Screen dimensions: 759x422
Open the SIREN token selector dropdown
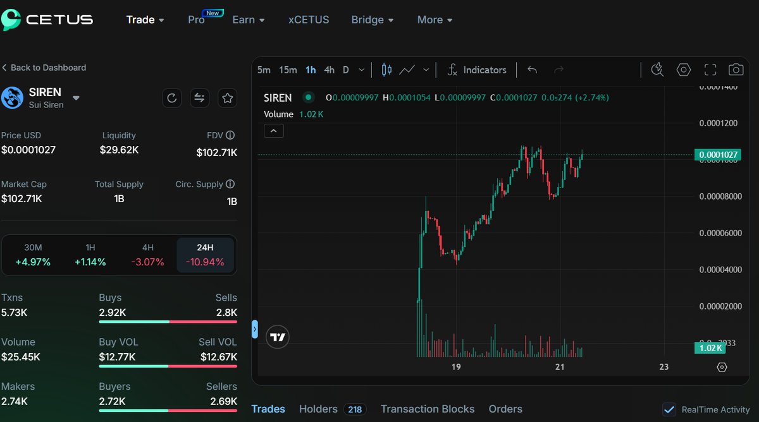click(x=76, y=98)
